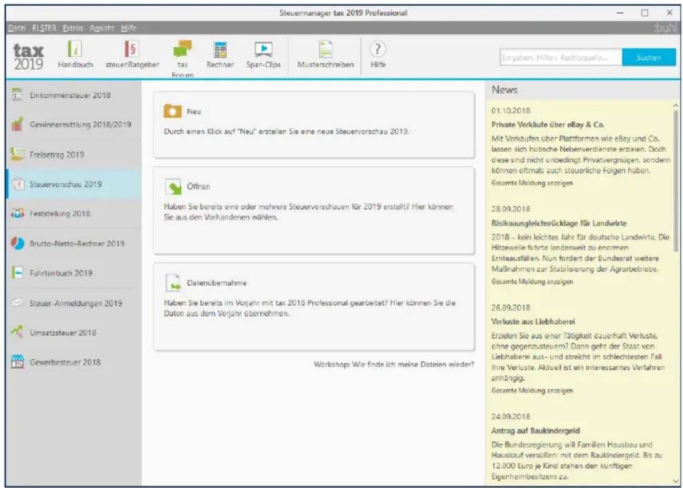Click the Datenübernahme document icon

click(x=173, y=282)
